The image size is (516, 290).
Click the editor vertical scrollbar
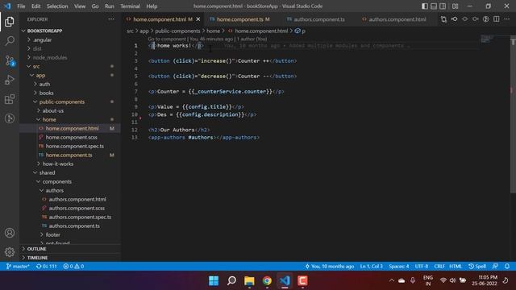click(513, 115)
